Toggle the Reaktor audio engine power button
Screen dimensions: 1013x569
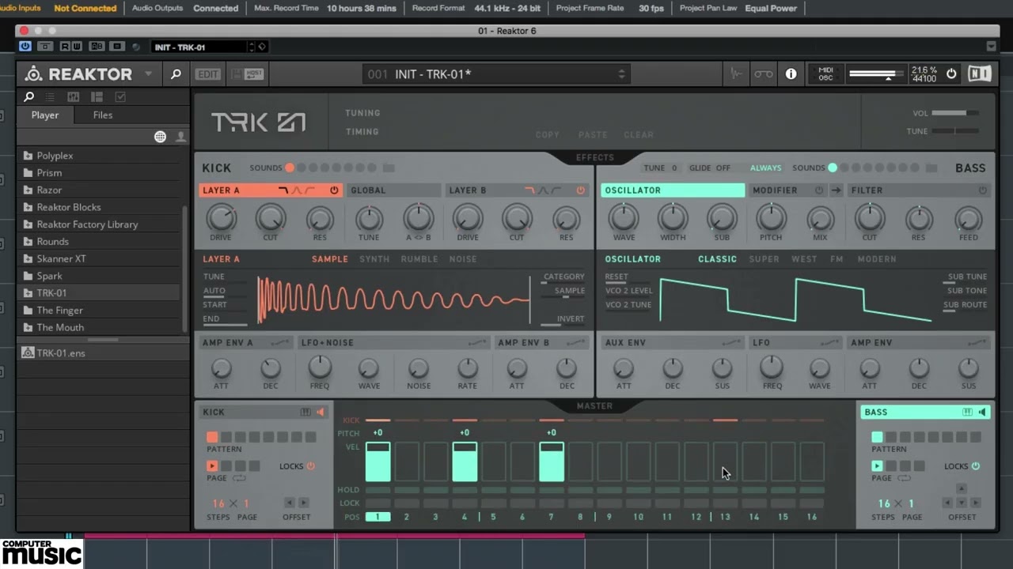tap(951, 74)
